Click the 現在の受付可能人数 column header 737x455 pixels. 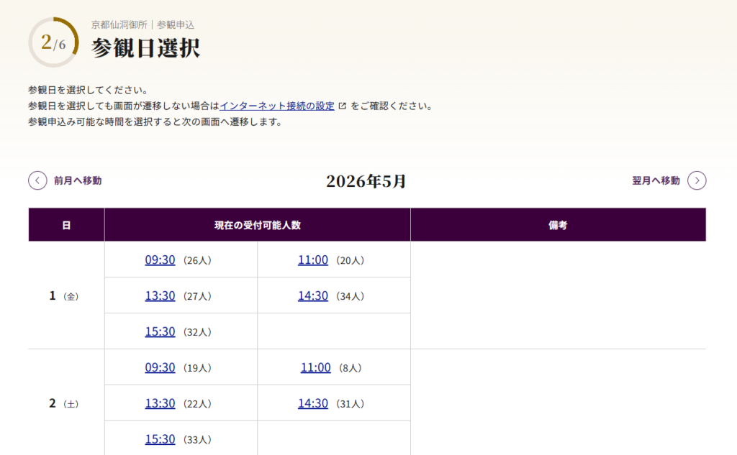click(x=257, y=225)
